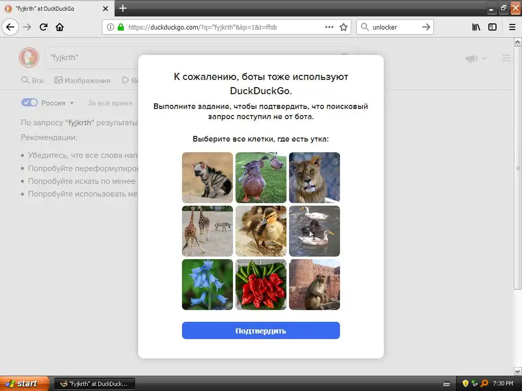
Task: Click the network connection tray icon
Action: 475,383
